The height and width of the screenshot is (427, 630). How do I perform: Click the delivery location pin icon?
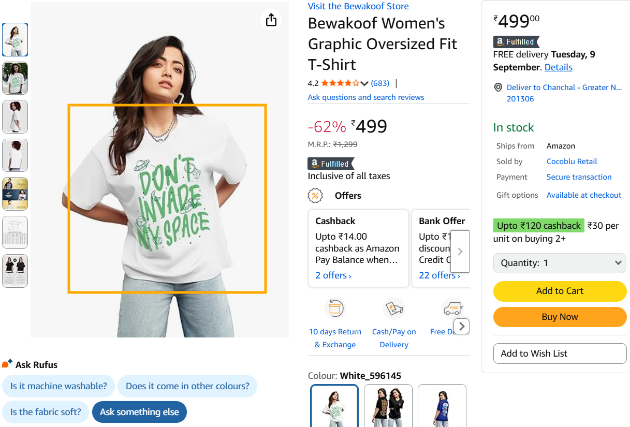point(498,87)
